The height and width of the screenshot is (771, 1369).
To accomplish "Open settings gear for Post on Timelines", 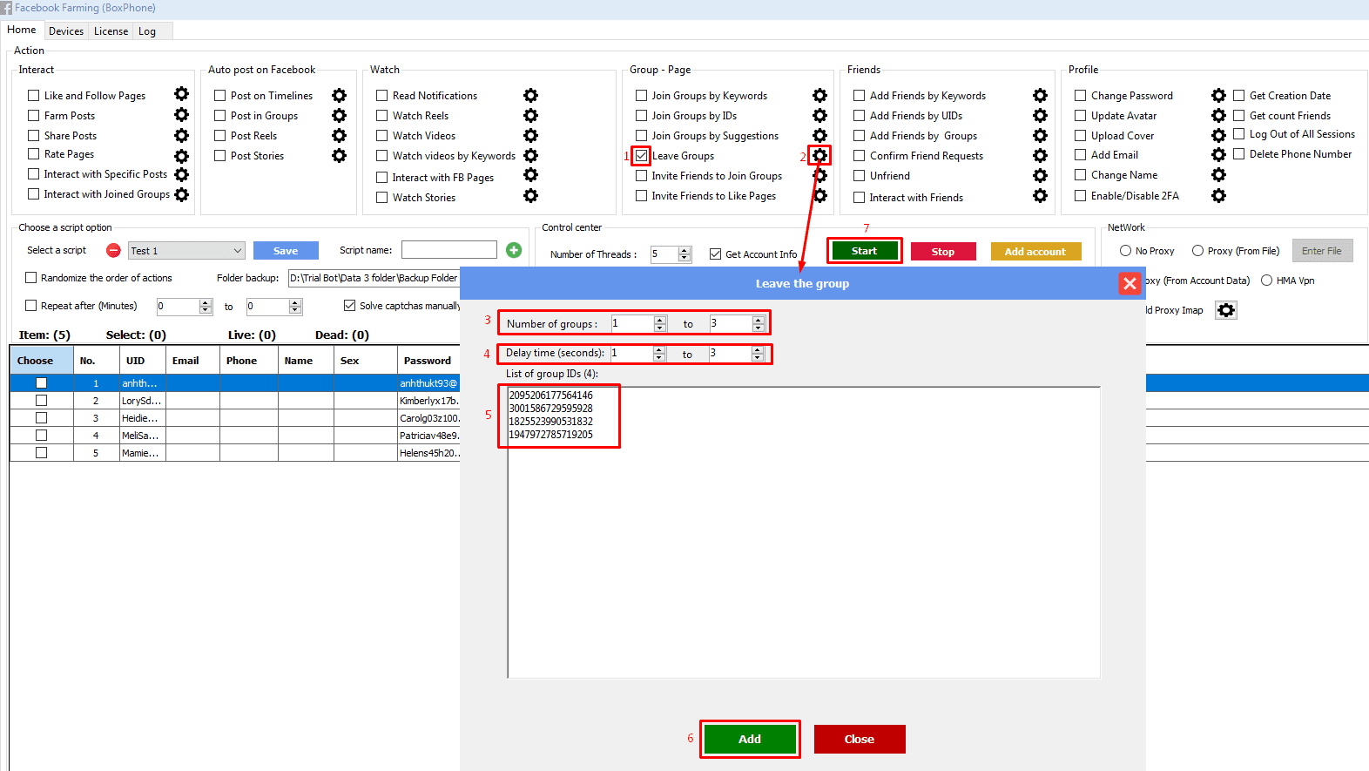I will tap(339, 95).
